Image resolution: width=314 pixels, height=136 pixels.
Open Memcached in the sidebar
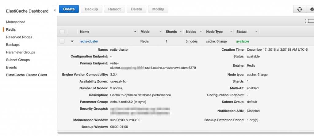pyautogui.click(x=16, y=22)
